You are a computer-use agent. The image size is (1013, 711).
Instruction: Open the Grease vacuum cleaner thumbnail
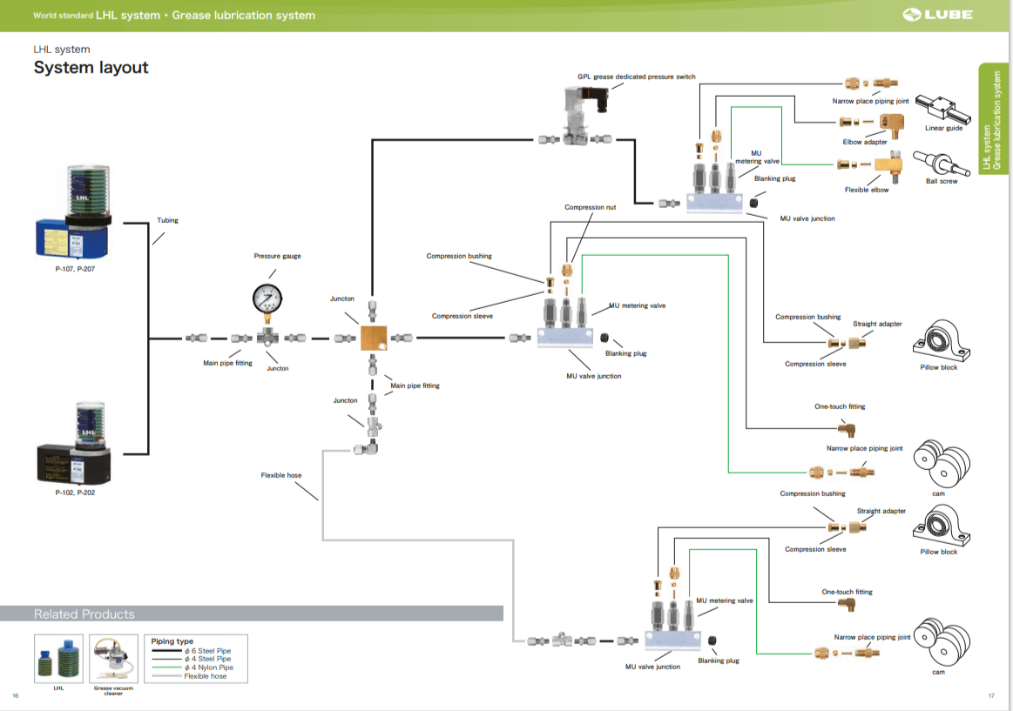click(114, 658)
